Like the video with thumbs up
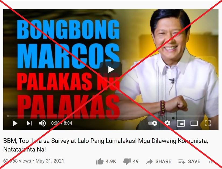The height and width of the screenshot is (169, 222). (100, 161)
